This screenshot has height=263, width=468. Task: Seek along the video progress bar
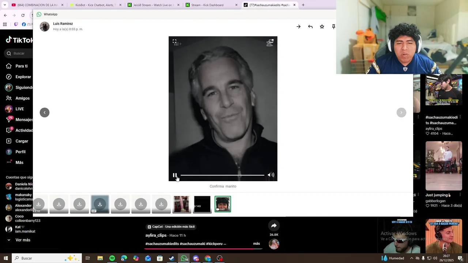tap(222, 175)
